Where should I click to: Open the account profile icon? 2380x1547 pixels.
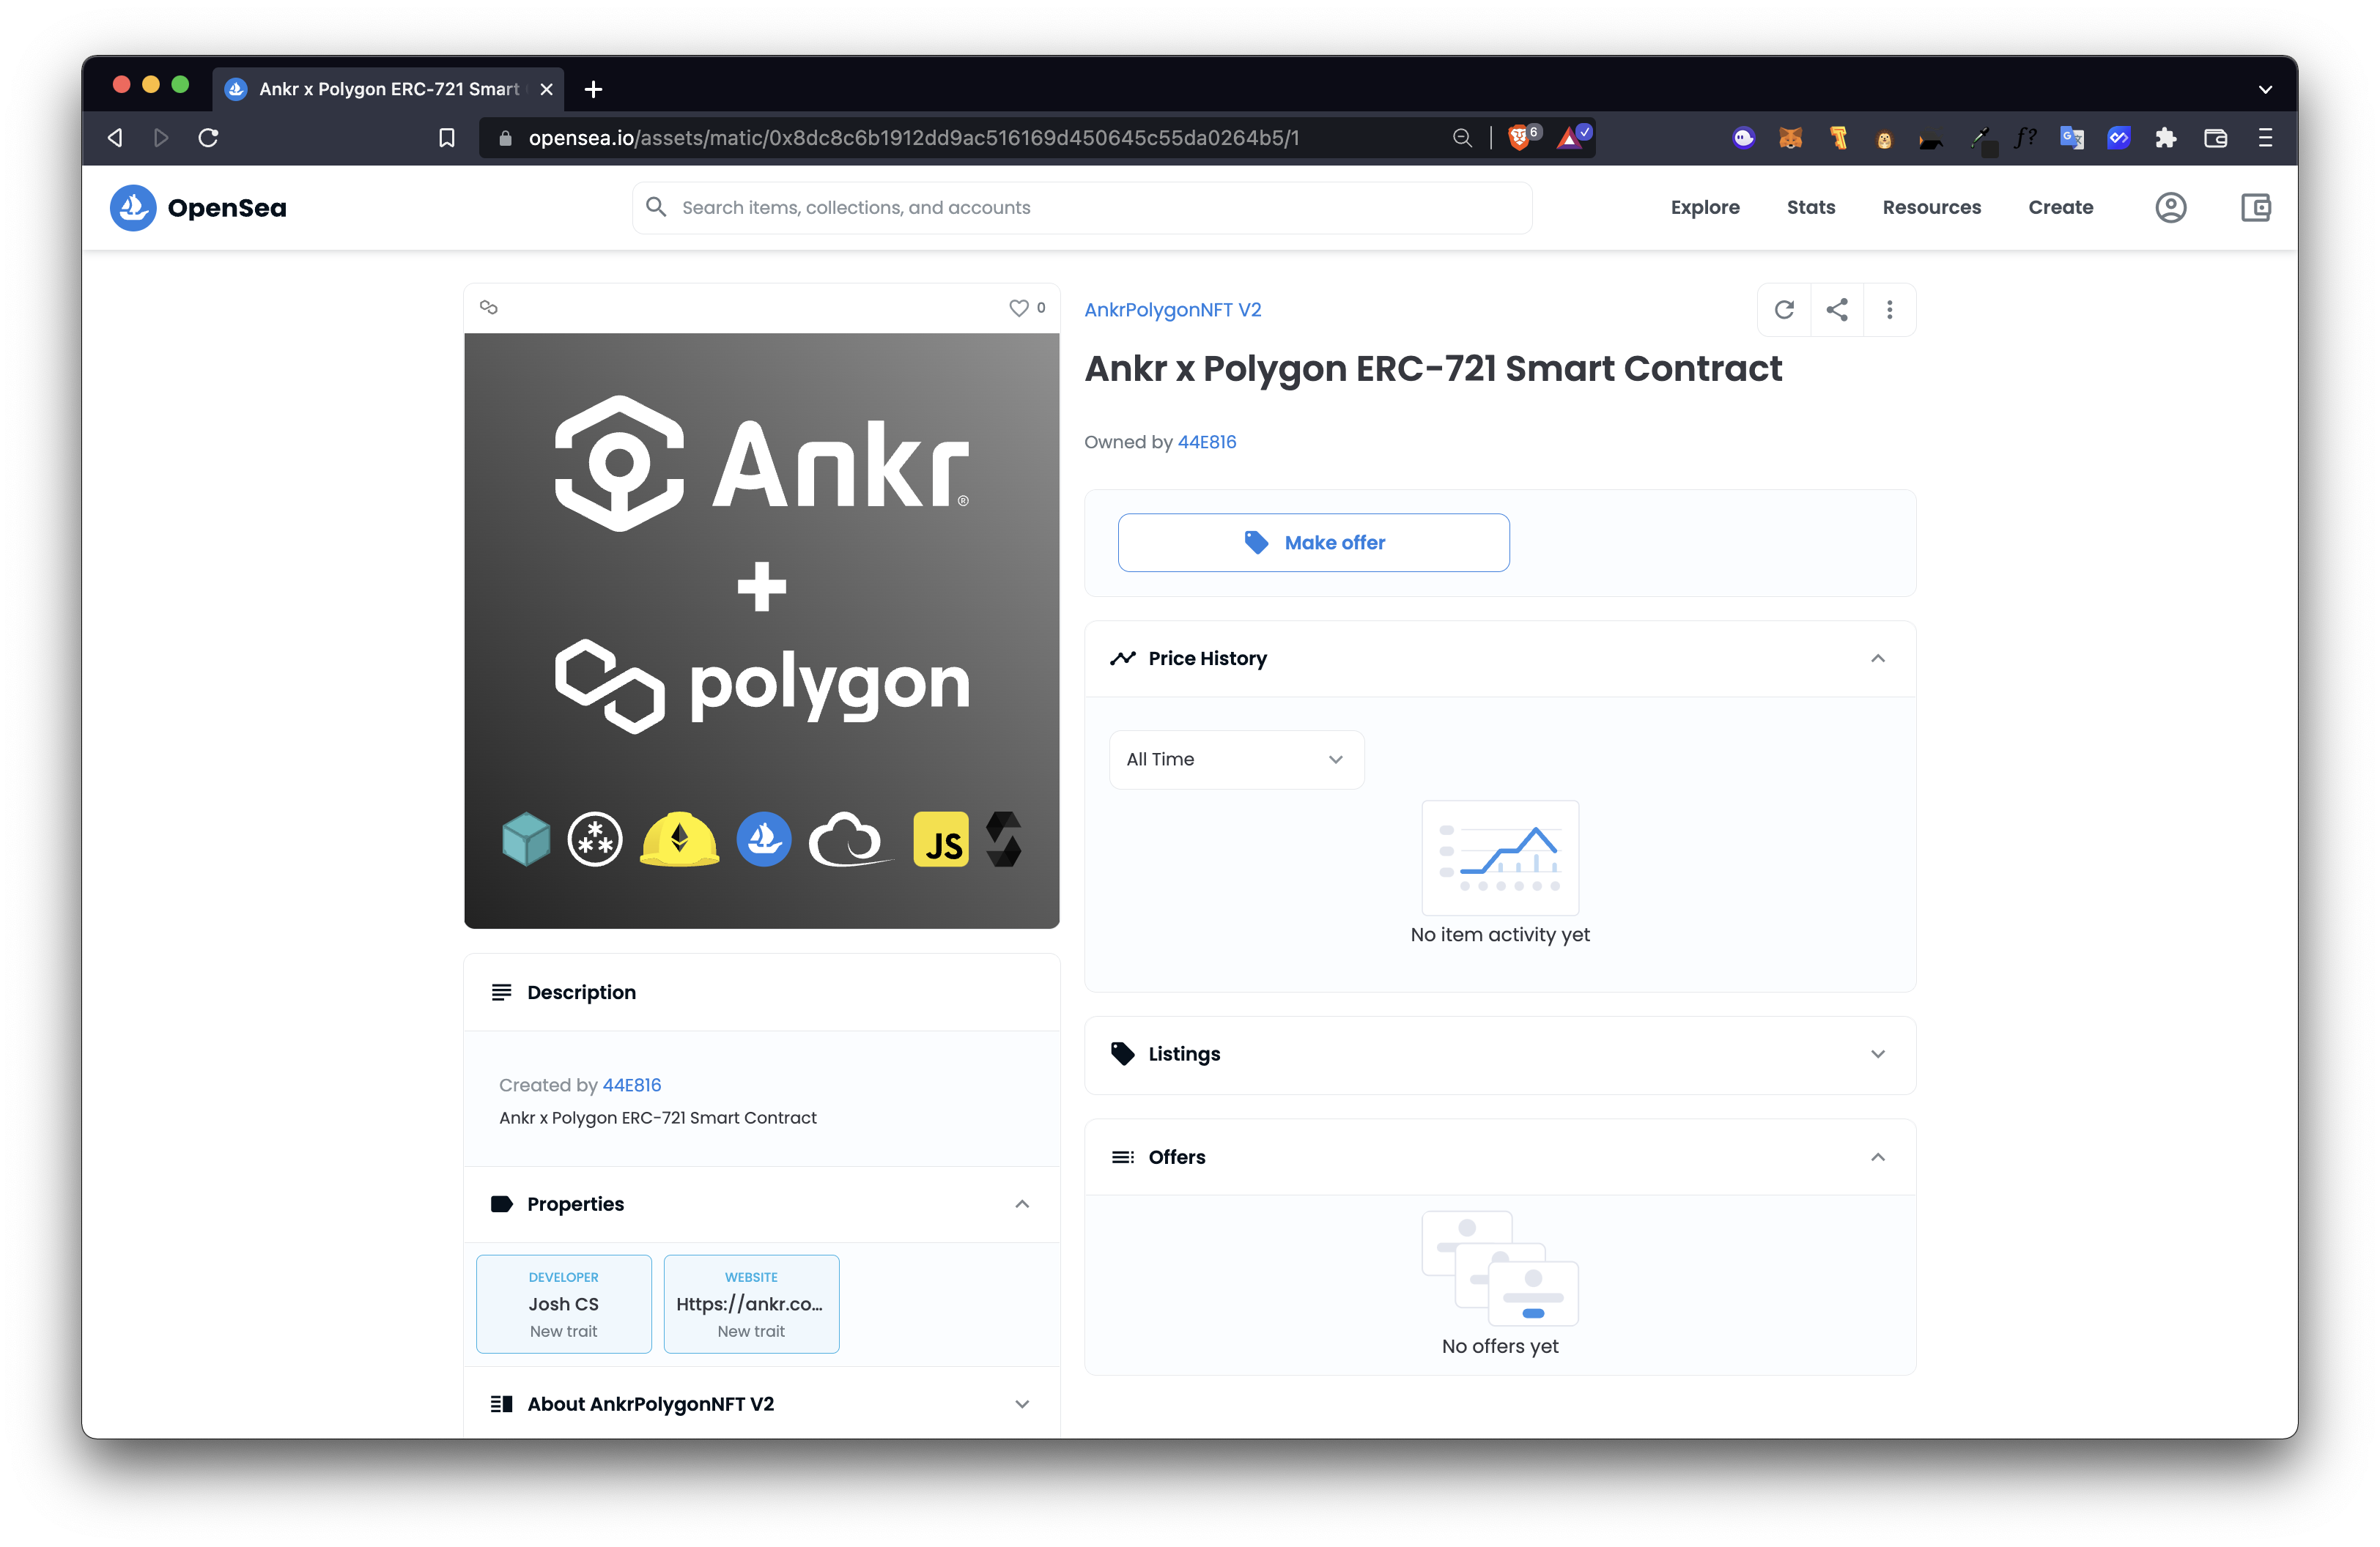[2170, 208]
